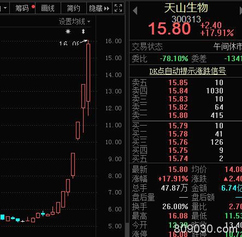The image size is (242, 237).
Task: Click the 总手 value 47.87万
Action: [174, 188]
